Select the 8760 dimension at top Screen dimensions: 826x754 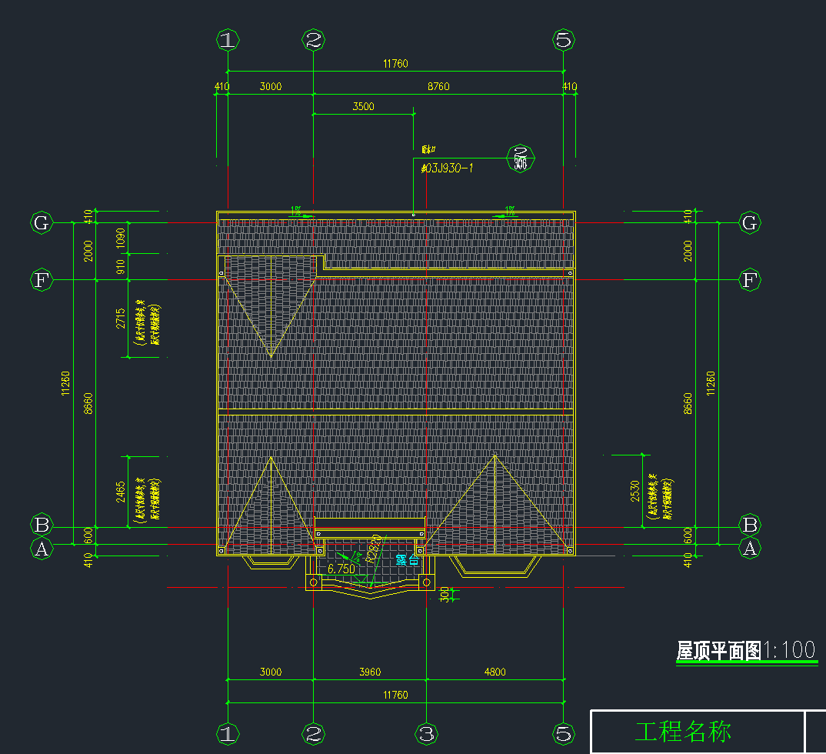(438, 86)
